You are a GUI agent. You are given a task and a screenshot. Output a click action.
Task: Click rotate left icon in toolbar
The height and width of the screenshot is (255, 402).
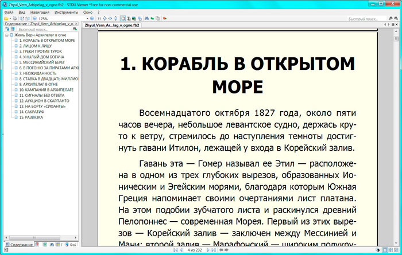coord(22,18)
